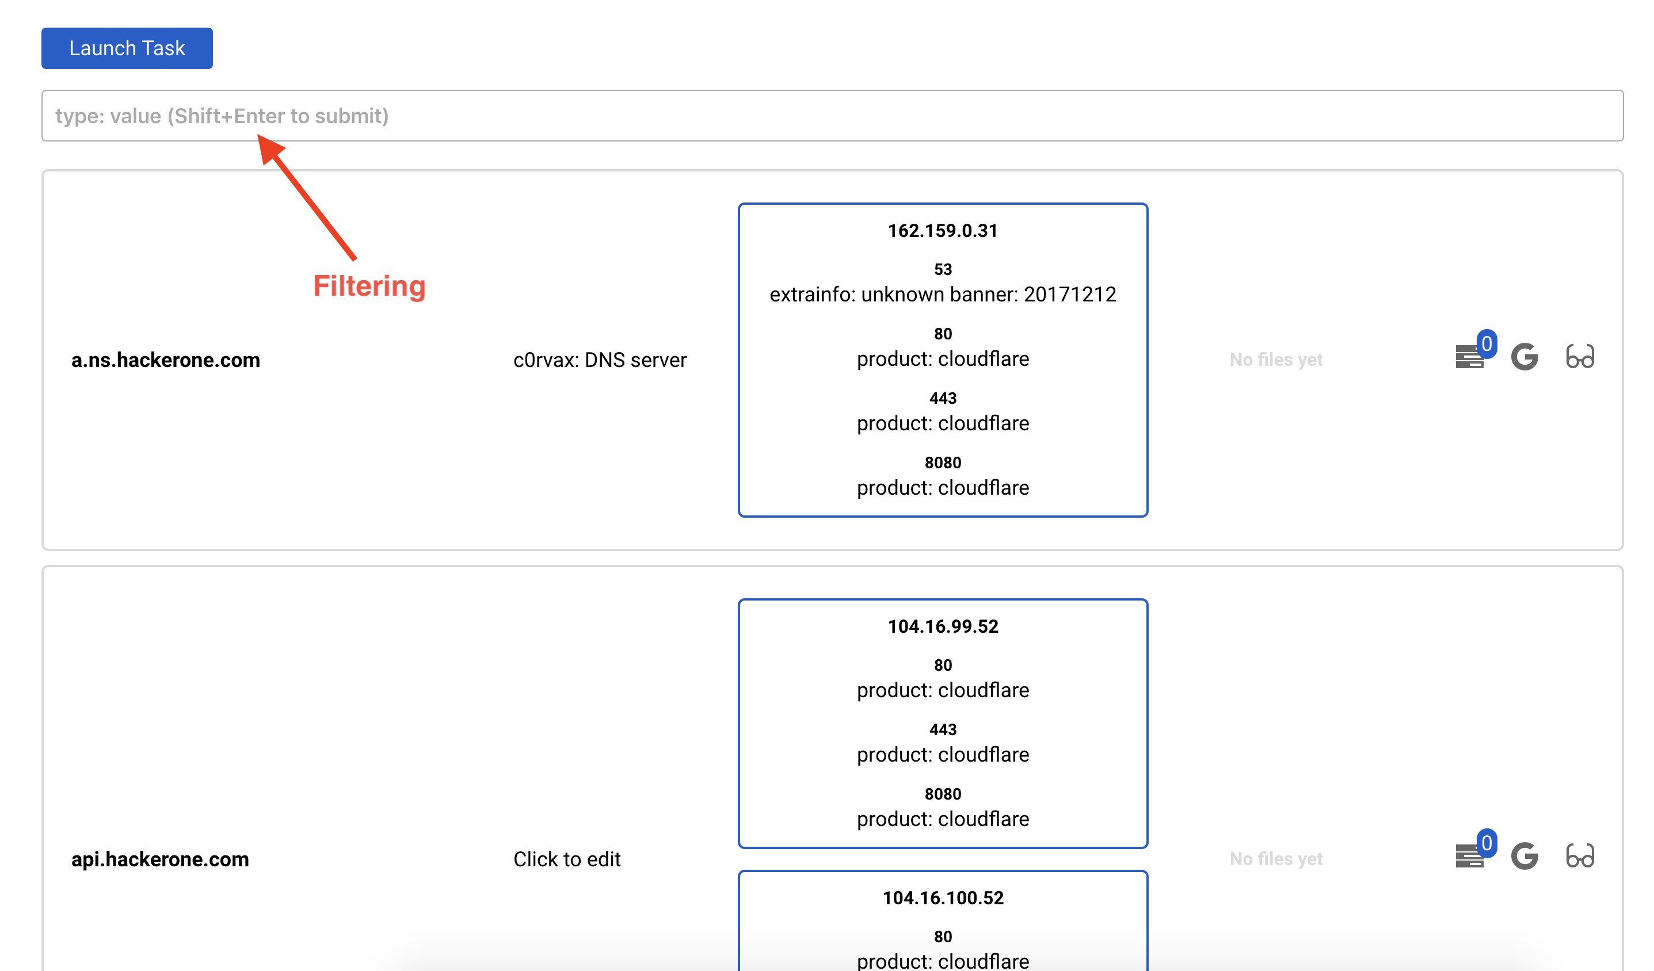Click port 443 entry under 162.159.0.31
The height and width of the screenshot is (971, 1654).
coord(943,398)
